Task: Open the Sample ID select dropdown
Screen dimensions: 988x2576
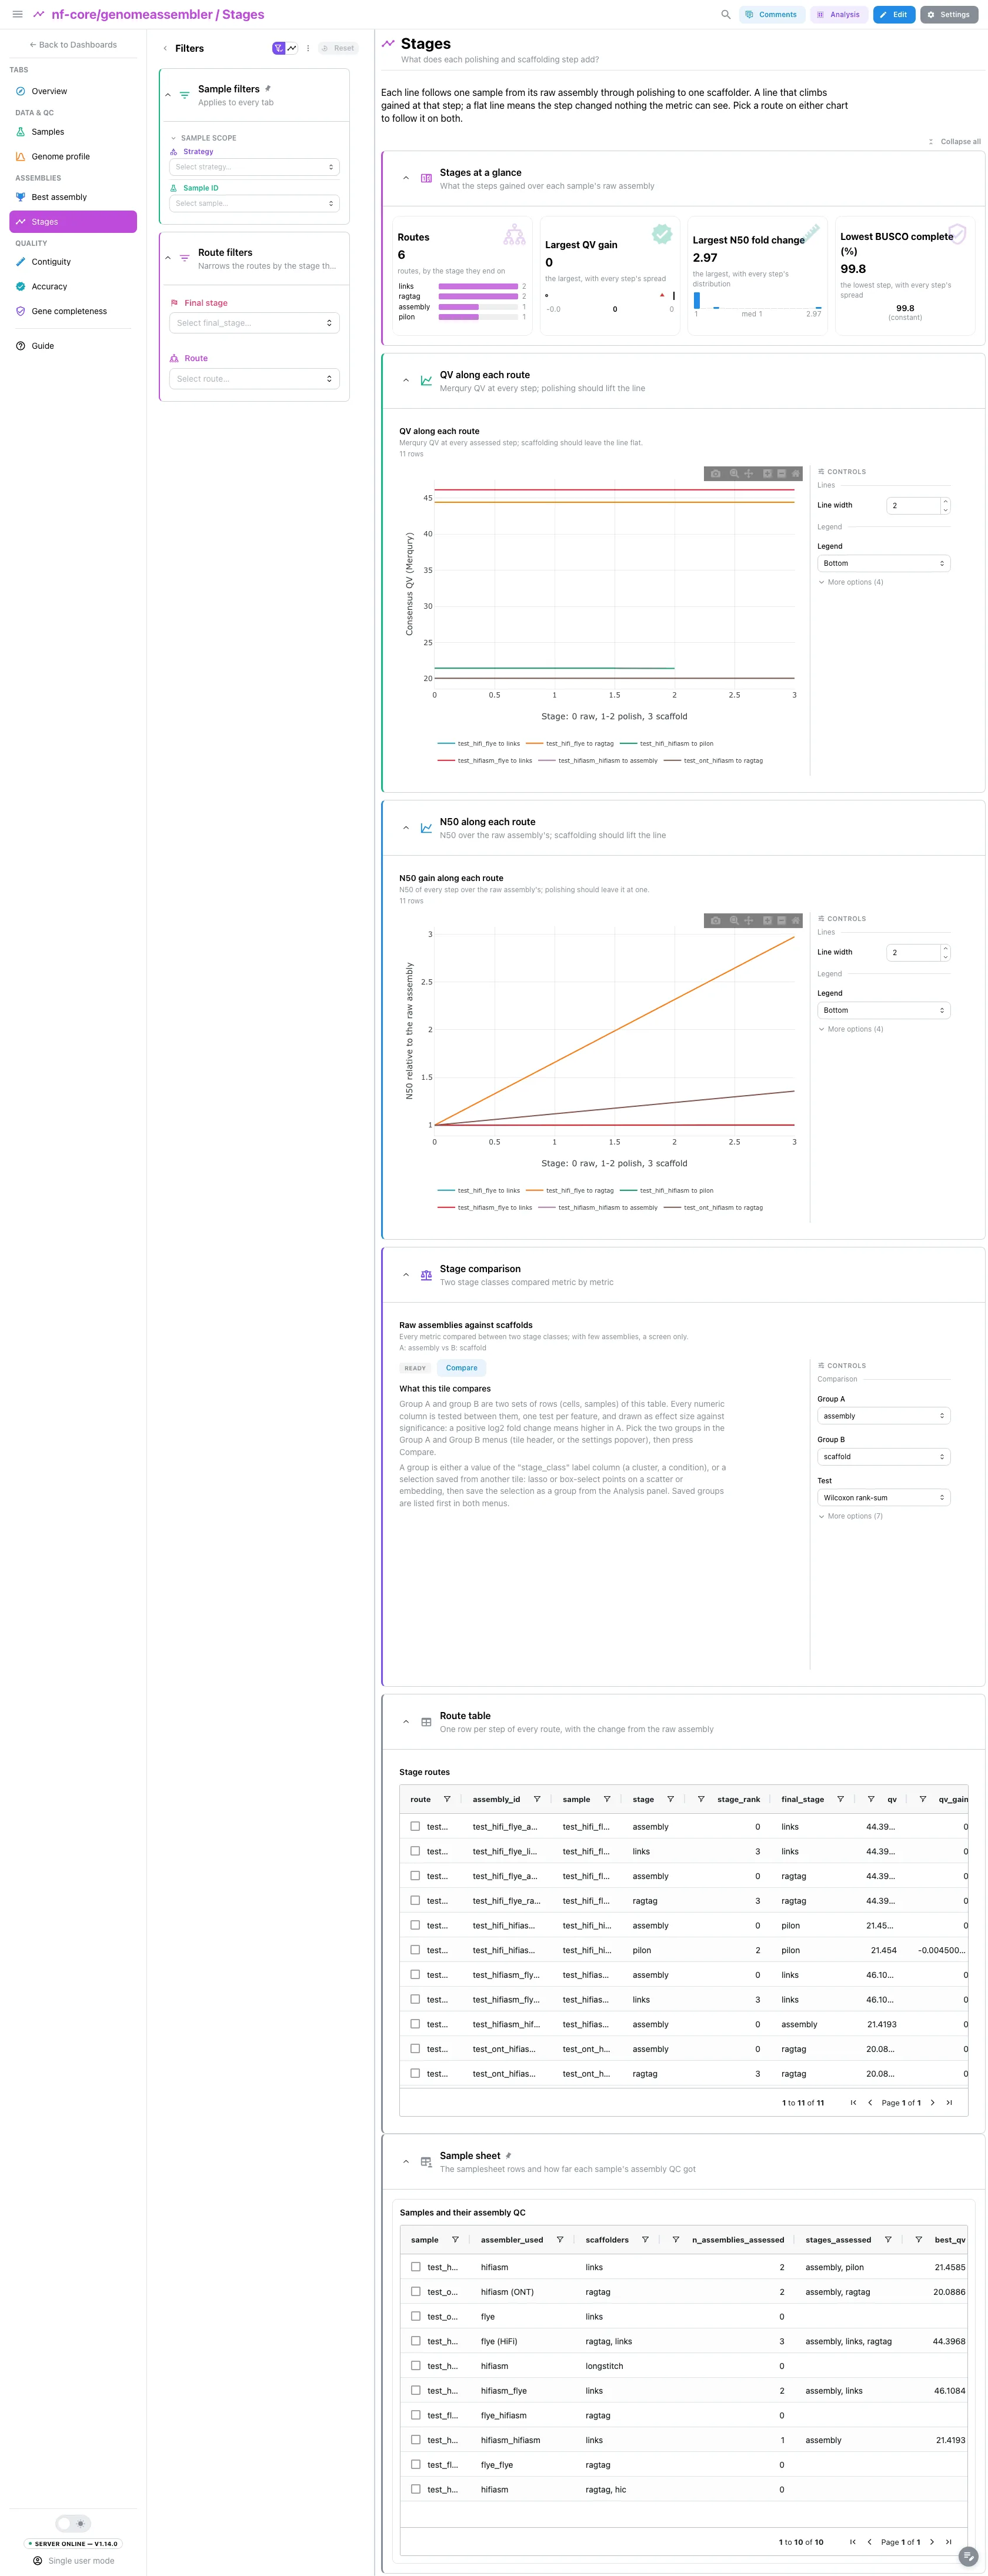Action: point(254,203)
